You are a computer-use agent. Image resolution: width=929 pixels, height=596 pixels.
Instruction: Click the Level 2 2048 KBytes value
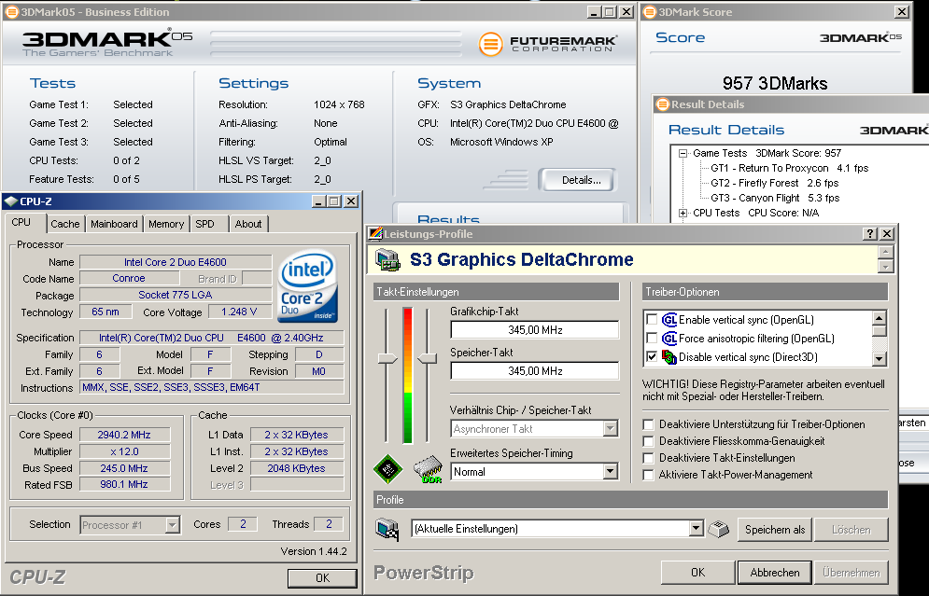297,468
